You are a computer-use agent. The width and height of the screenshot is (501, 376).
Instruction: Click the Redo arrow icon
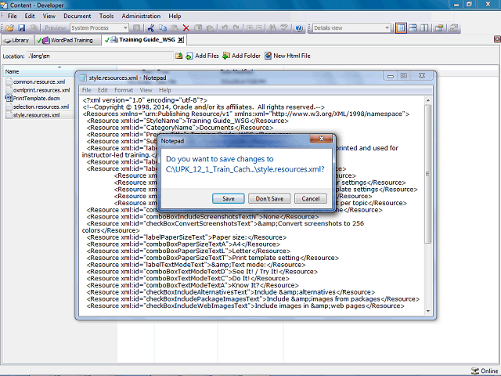(x=236, y=28)
